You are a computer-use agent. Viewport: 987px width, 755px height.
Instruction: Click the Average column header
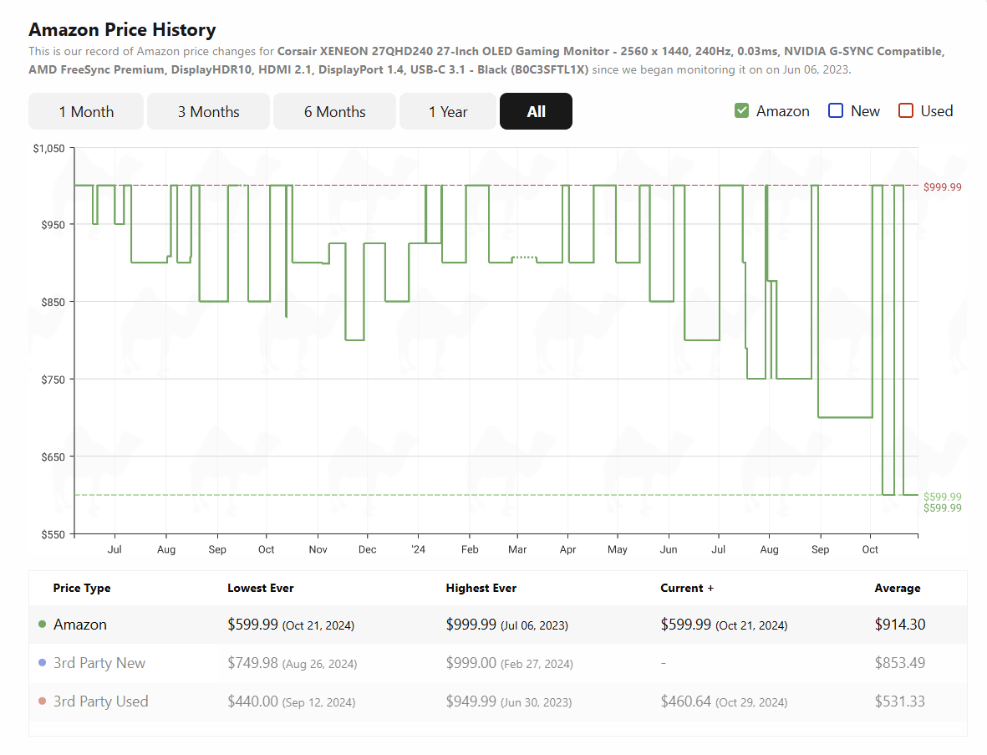coord(897,588)
